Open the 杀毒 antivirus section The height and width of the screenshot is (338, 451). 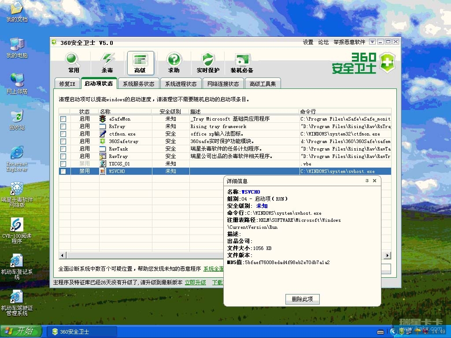[x=107, y=63]
